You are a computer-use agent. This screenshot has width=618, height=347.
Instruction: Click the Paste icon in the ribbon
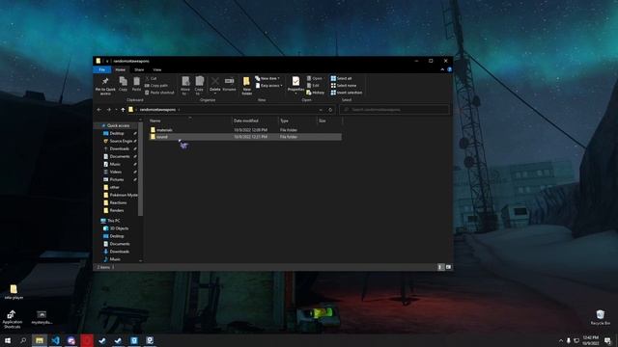tap(136, 81)
